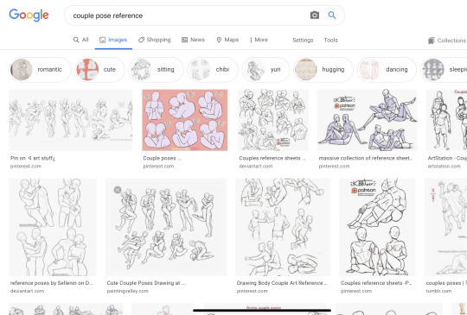467x315 pixels.
Task: Open Drawing Body Couple Art Reference image
Action: point(283,227)
